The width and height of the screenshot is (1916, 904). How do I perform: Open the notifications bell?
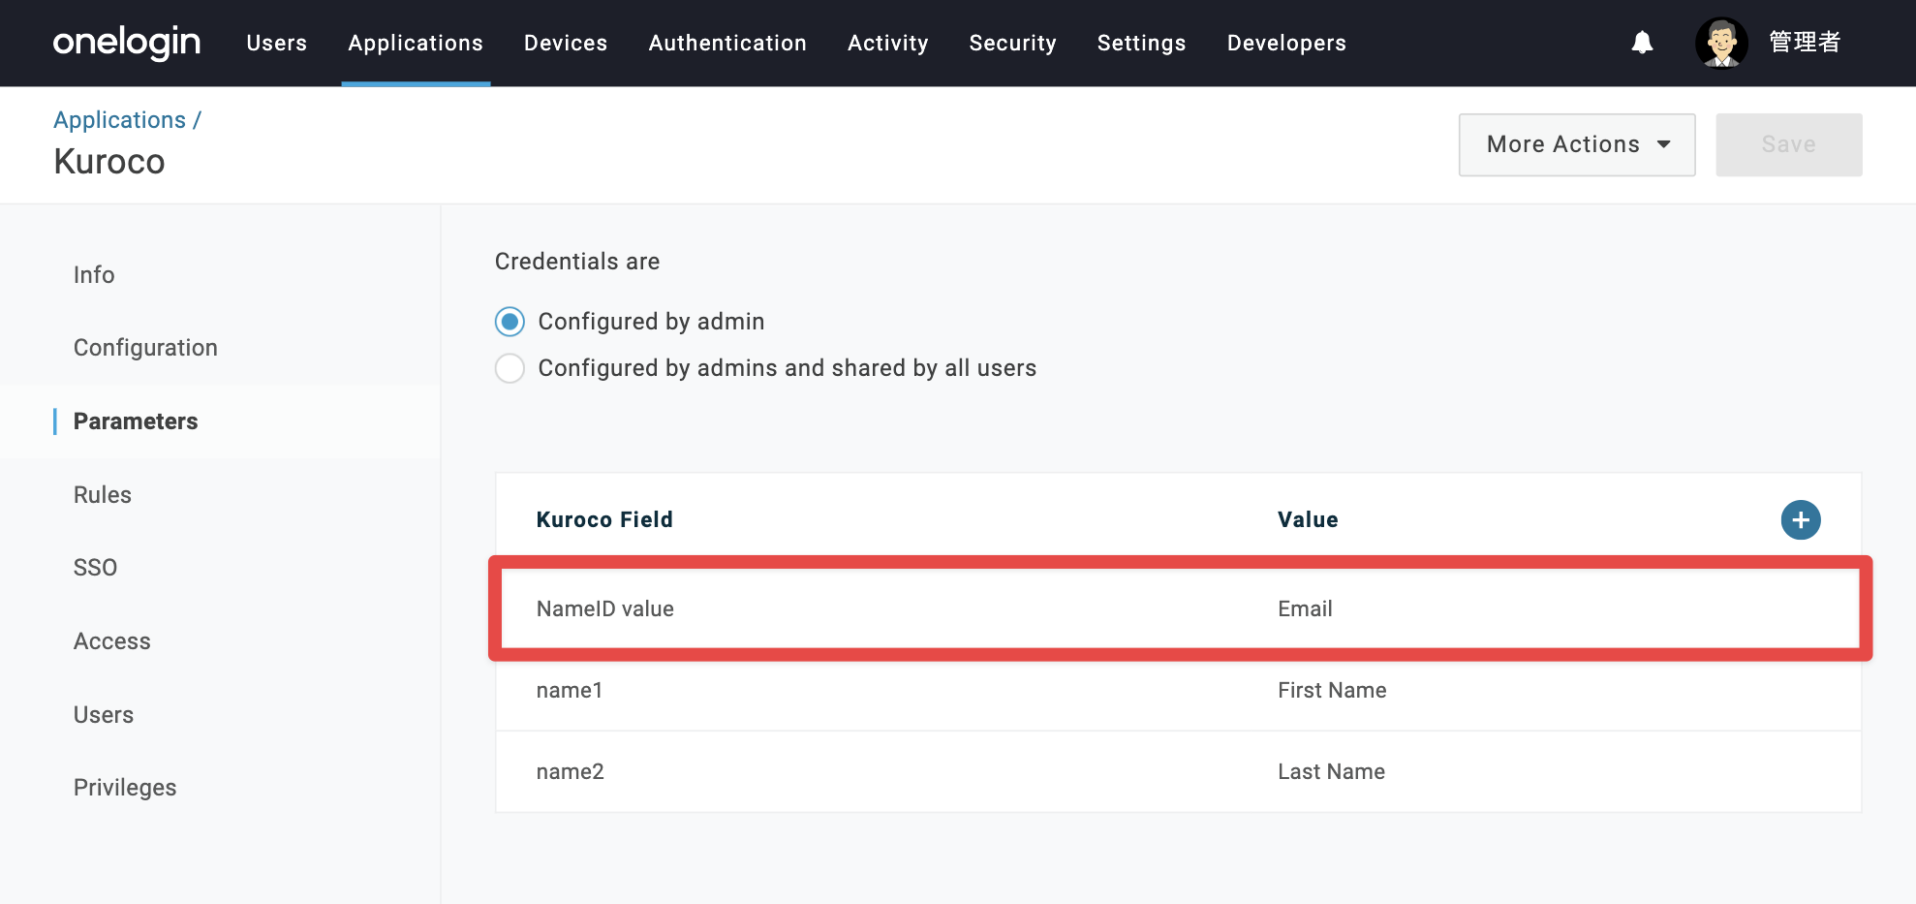[1642, 43]
